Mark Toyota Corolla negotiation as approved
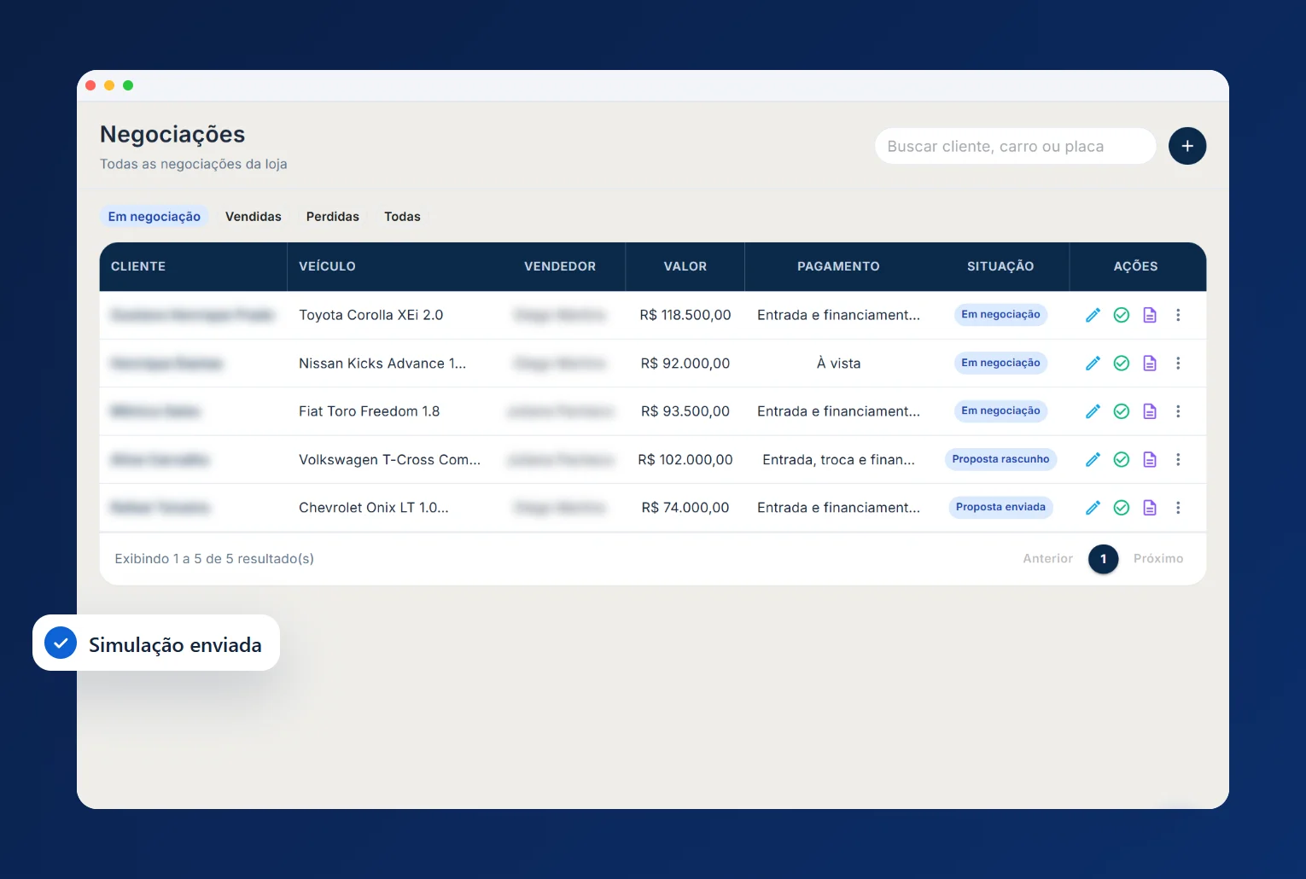Screen dimensions: 1306x879 coord(1122,315)
